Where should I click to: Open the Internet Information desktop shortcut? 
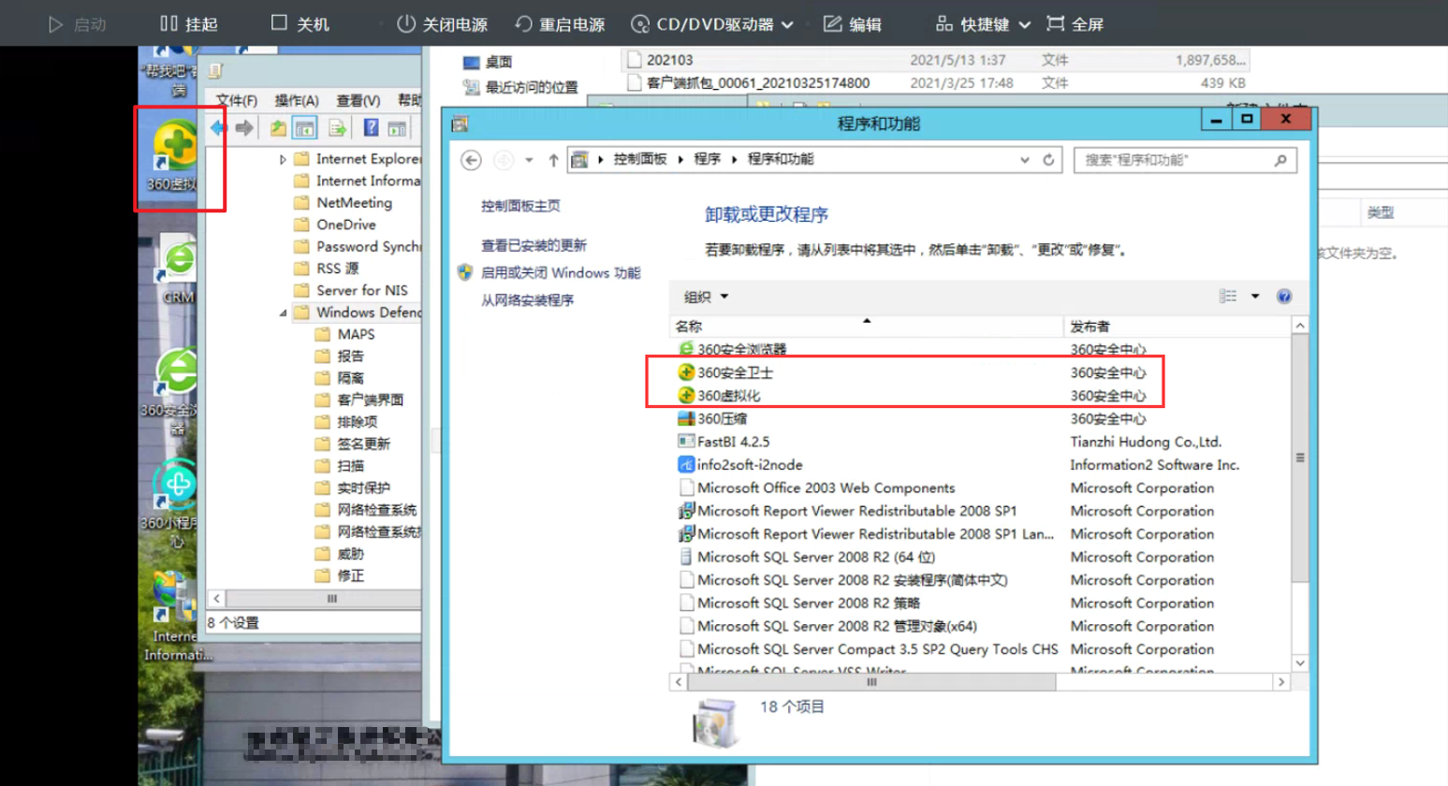coord(175,616)
